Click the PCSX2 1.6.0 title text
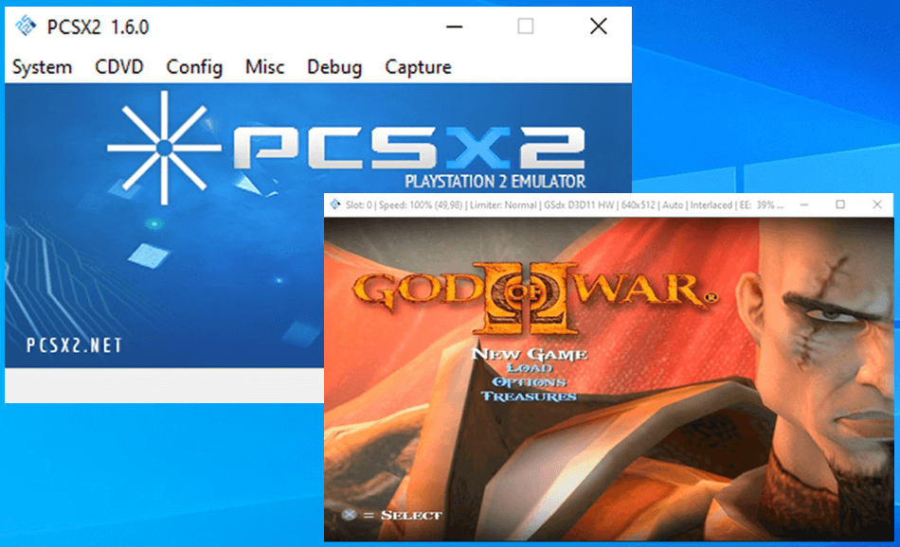The image size is (900, 547). (x=98, y=26)
